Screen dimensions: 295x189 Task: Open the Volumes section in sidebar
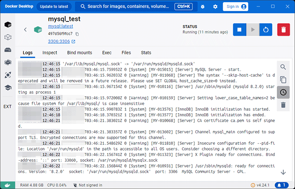tap(8, 50)
